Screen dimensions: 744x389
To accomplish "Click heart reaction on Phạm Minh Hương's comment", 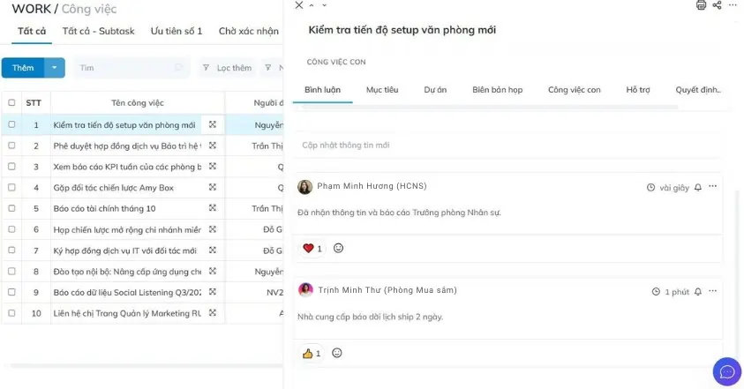I will coord(309,249).
